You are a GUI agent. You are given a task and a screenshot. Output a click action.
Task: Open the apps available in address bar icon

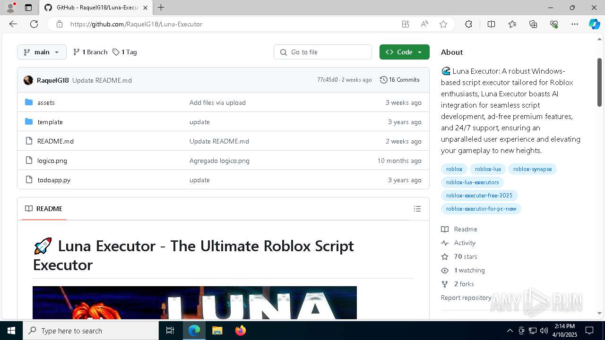[x=405, y=24]
